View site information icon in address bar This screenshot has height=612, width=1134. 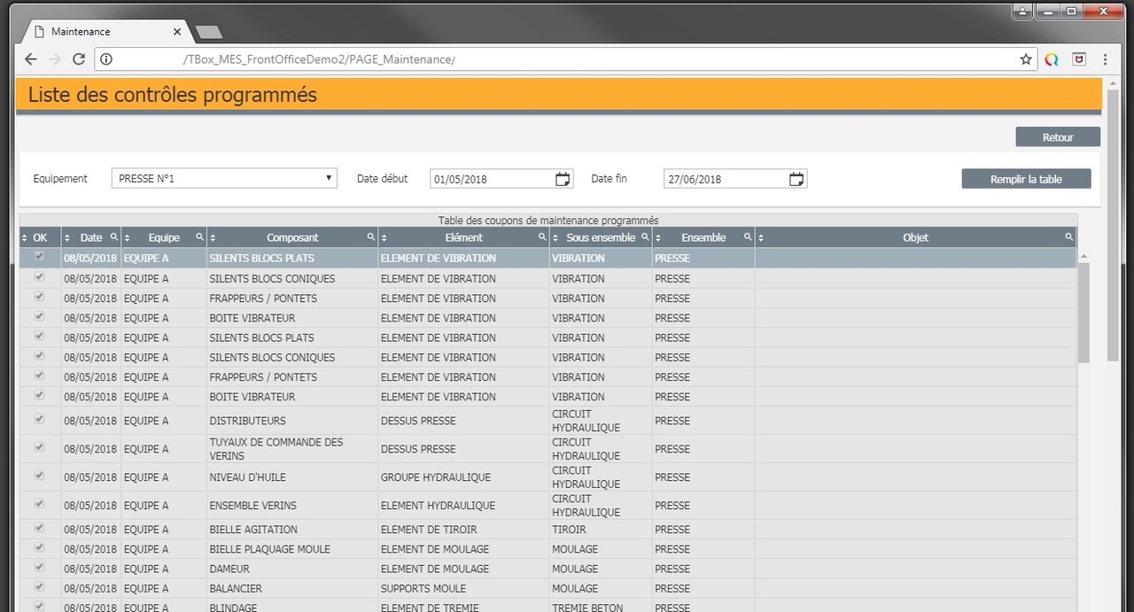pyautogui.click(x=106, y=59)
